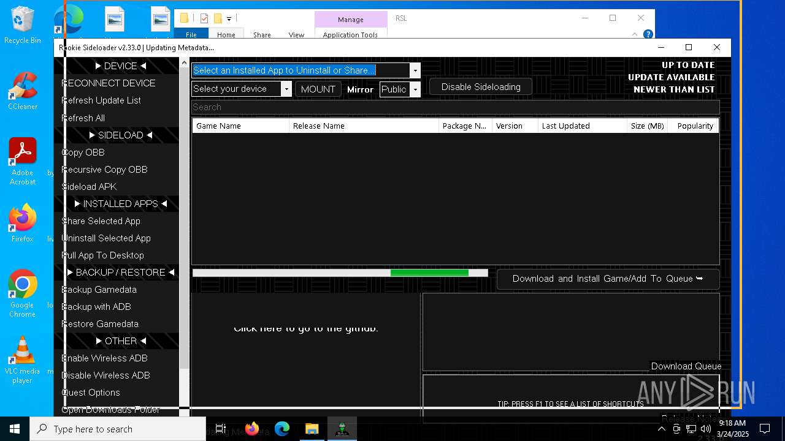Open Firefox desktop icon
This screenshot has height=441, width=785.
23,224
